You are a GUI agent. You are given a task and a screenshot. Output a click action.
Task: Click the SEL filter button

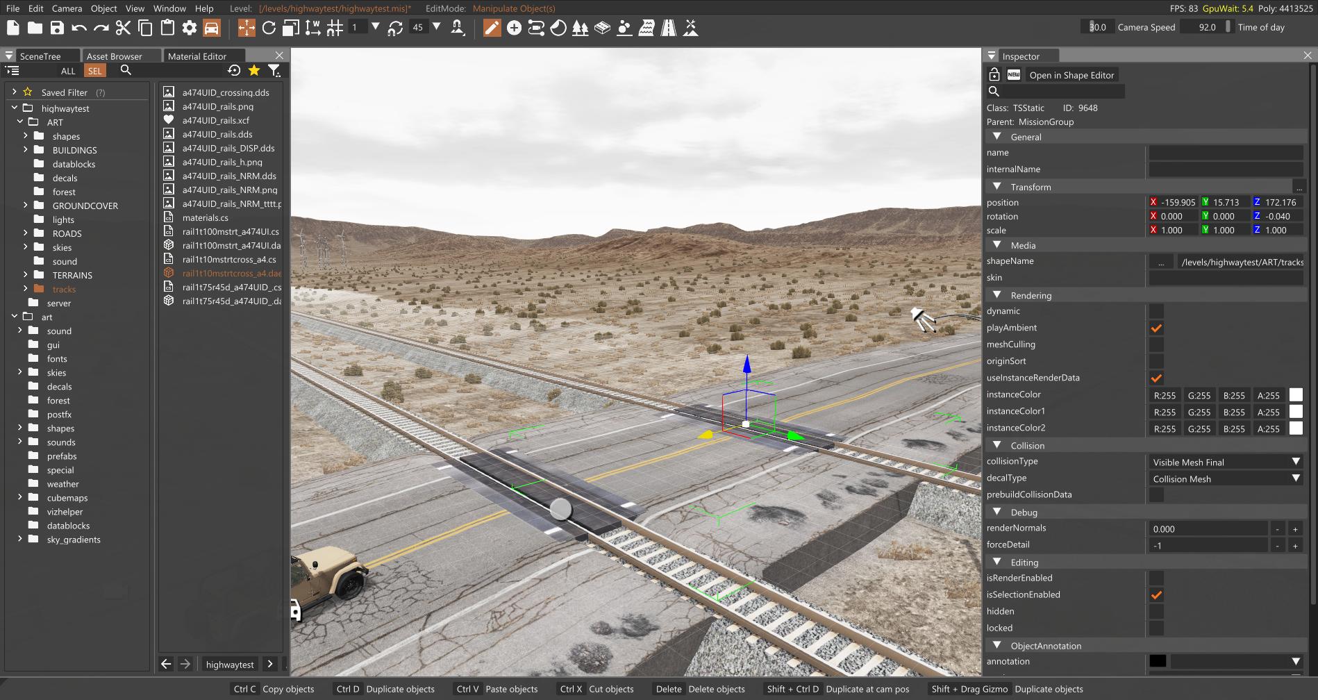[x=95, y=71]
